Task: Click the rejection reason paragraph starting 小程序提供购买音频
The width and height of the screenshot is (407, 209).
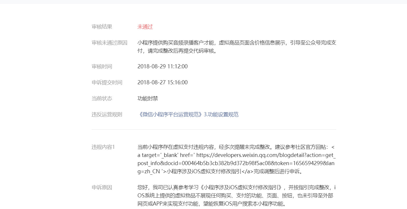Action: click(x=237, y=47)
